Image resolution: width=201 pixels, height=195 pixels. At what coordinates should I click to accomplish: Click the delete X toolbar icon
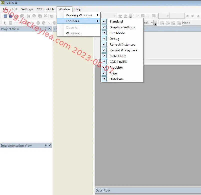pos(45,16)
